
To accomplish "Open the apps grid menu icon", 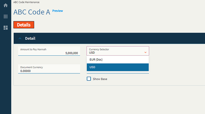I will tap(6, 16).
